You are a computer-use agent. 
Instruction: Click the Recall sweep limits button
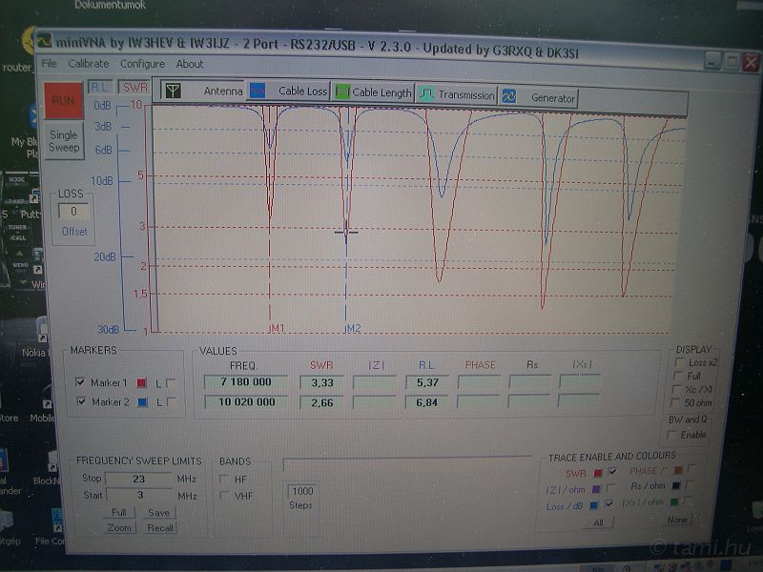(159, 527)
